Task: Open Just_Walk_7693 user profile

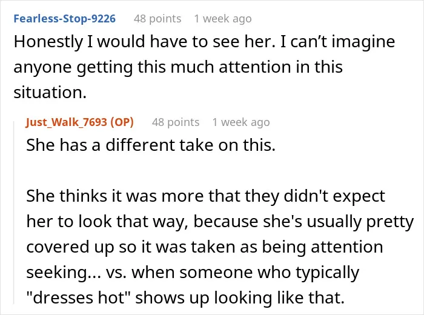Action: coord(66,122)
